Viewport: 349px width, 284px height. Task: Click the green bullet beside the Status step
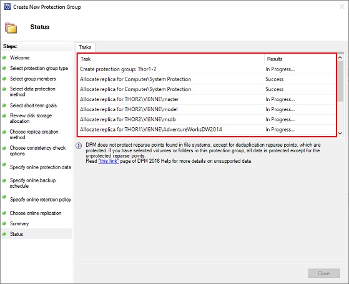(x=4, y=233)
